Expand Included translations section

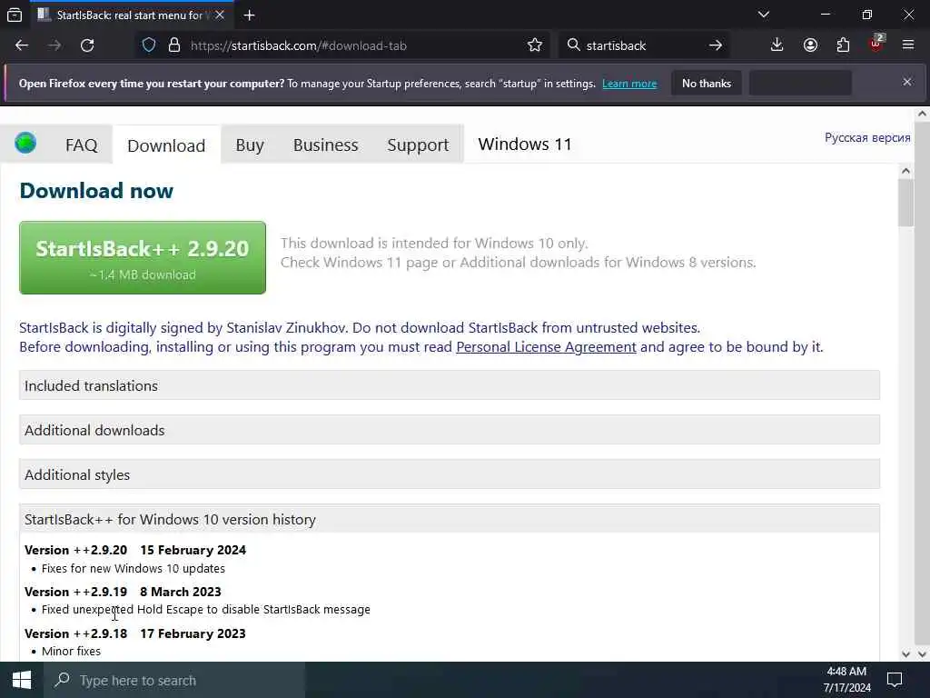[x=449, y=385]
